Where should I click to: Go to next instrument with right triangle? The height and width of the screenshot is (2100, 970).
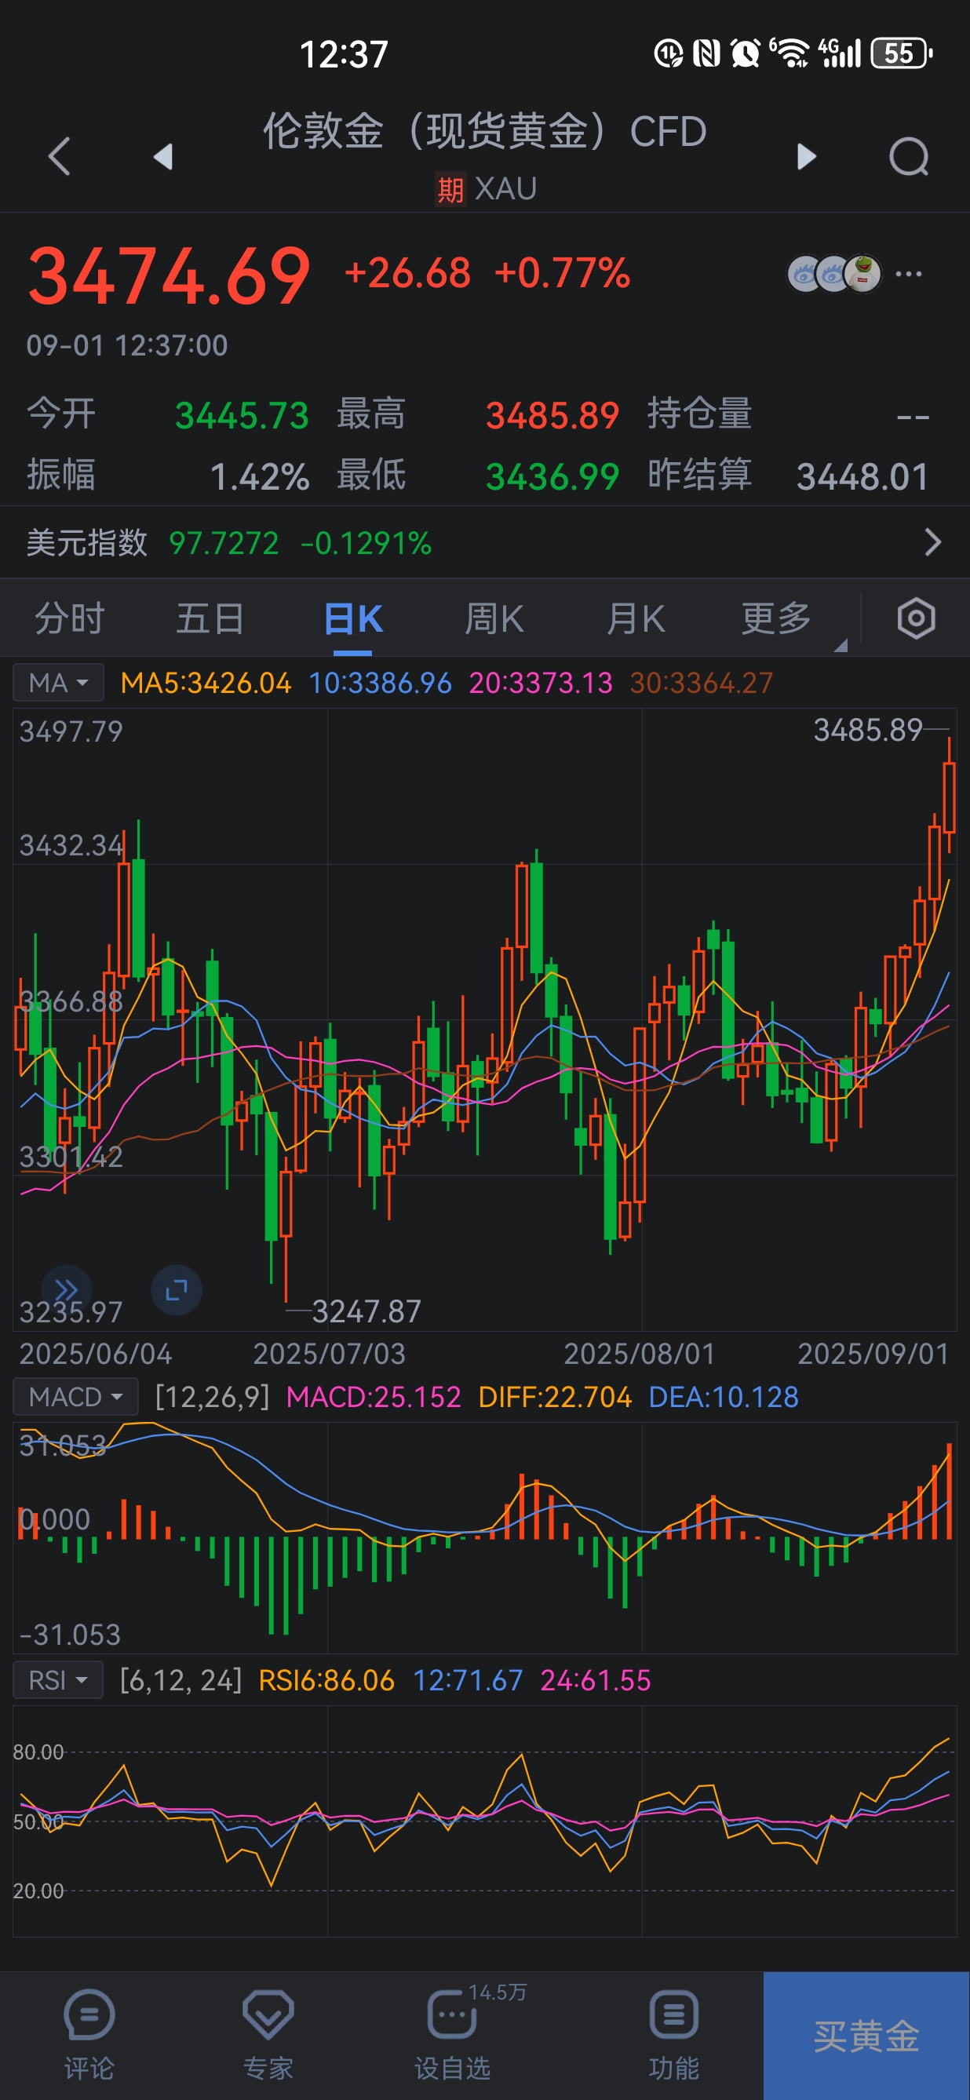tap(806, 155)
